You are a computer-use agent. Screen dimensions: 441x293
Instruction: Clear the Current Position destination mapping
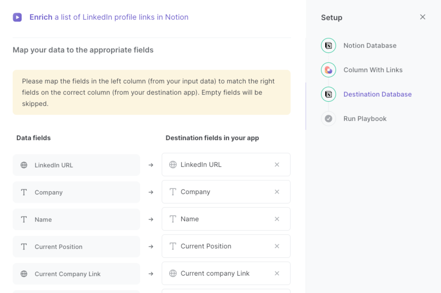pyautogui.click(x=277, y=246)
